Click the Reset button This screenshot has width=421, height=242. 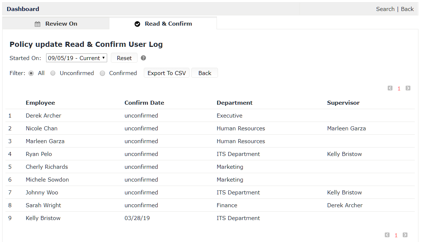tap(124, 58)
